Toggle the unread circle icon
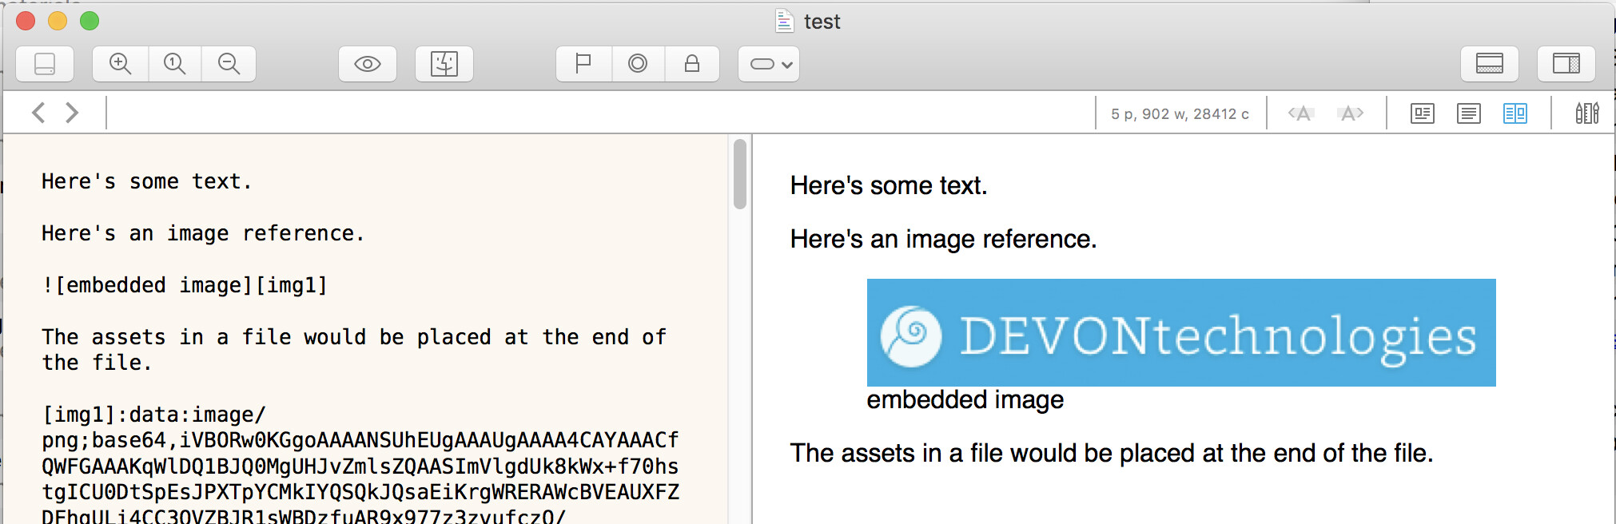Screen dimensions: 1616x524 point(638,64)
